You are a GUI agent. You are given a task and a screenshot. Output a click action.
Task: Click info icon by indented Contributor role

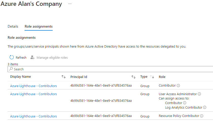[185, 103]
